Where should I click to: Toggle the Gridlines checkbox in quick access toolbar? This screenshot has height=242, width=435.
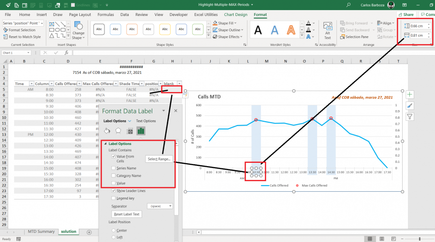tap(73, 5)
